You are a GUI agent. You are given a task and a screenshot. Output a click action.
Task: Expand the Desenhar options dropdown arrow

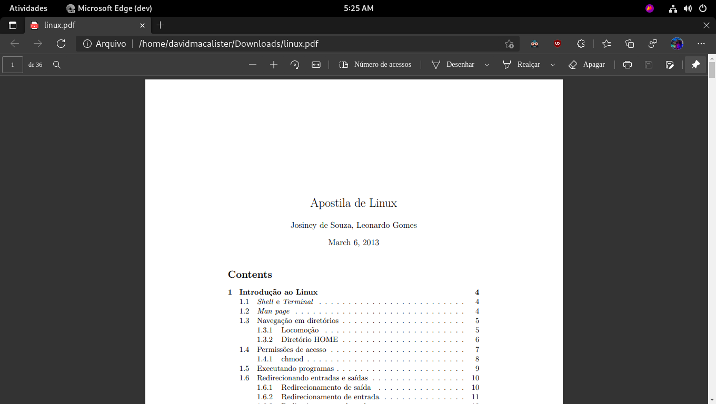tap(487, 65)
